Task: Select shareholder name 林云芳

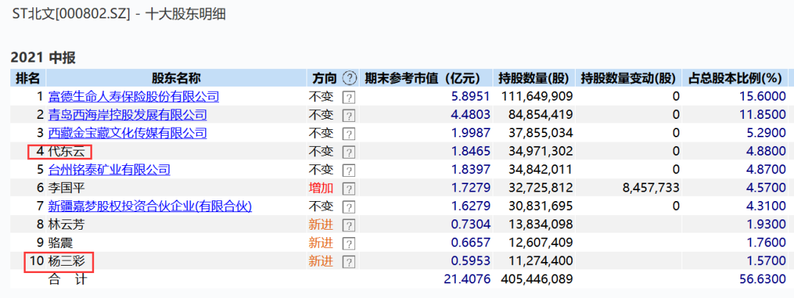Action: 66,224
